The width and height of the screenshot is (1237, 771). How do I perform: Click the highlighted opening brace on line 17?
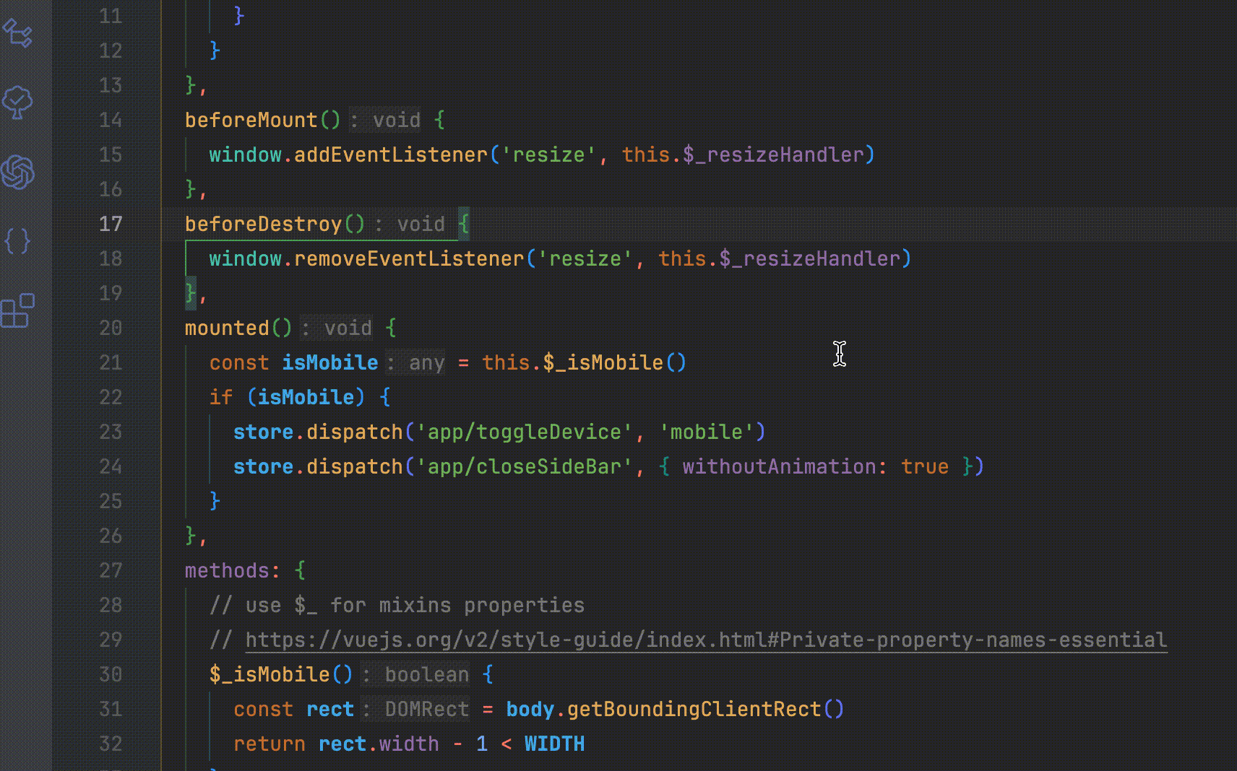(x=464, y=224)
